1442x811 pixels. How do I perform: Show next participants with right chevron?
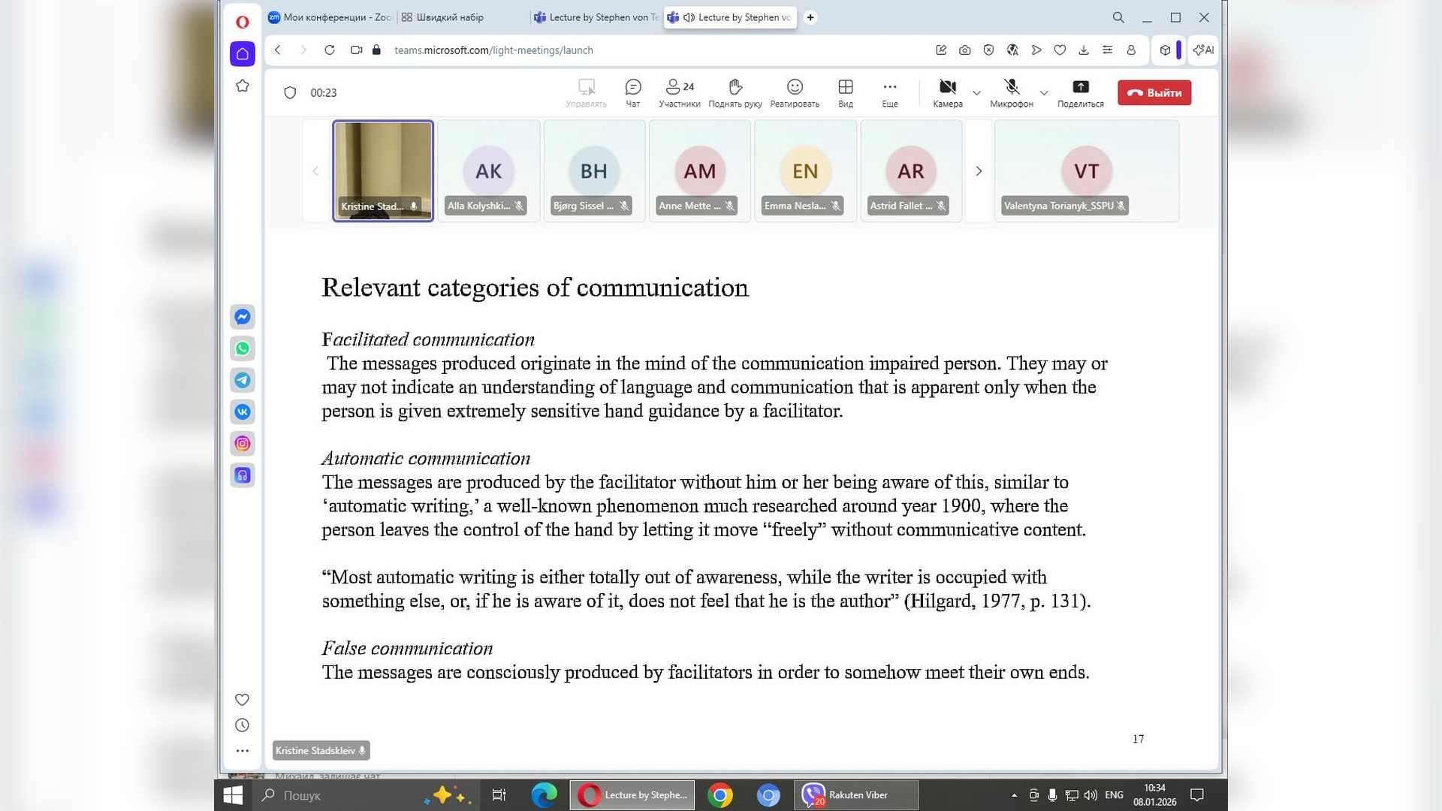point(978,171)
